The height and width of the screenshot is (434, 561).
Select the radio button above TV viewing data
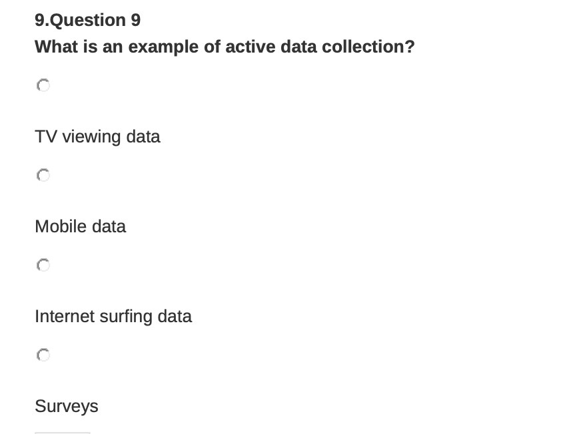point(43,85)
